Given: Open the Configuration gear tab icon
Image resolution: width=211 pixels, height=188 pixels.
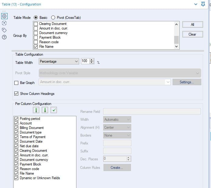Looking at the screenshot, I should 4,16.
